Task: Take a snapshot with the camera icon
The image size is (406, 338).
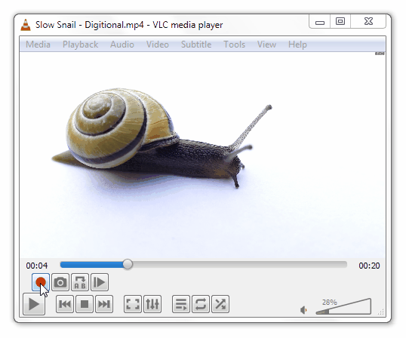Action: coord(60,282)
